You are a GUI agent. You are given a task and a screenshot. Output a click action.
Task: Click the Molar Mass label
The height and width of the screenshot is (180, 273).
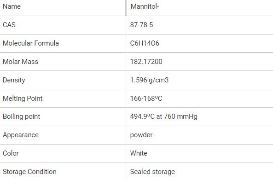(x=21, y=62)
